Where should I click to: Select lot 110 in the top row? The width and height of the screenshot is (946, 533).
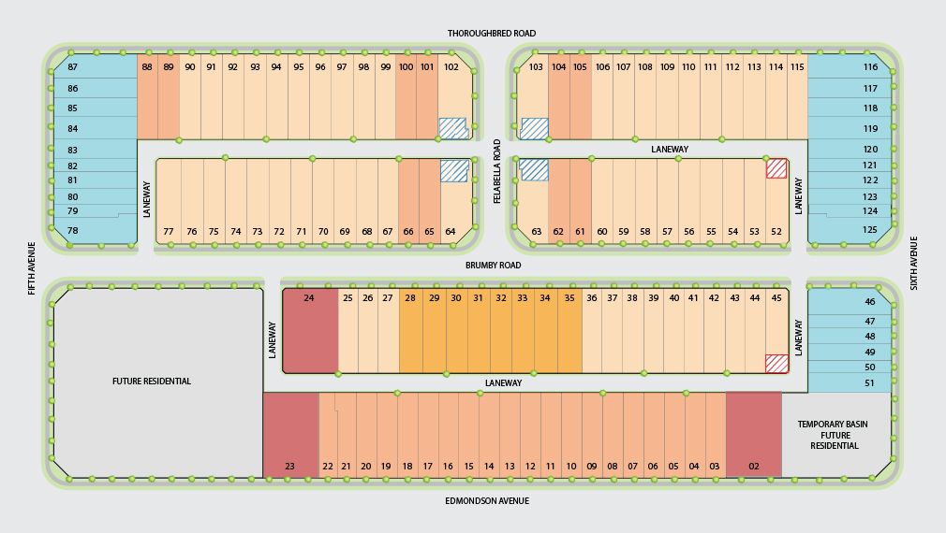[689, 96]
